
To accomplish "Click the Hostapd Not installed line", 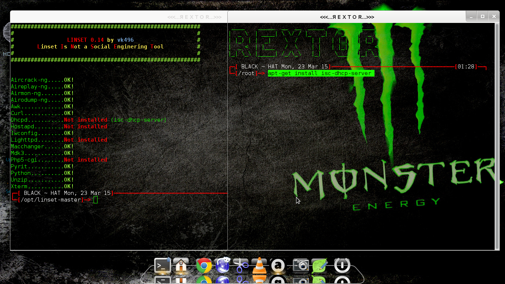I will (59, 126).
